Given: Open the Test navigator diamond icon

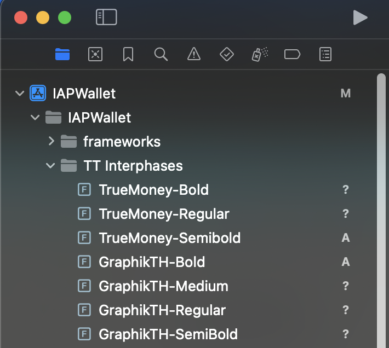Looking at the screenshot, I should [x=226, y=54].
